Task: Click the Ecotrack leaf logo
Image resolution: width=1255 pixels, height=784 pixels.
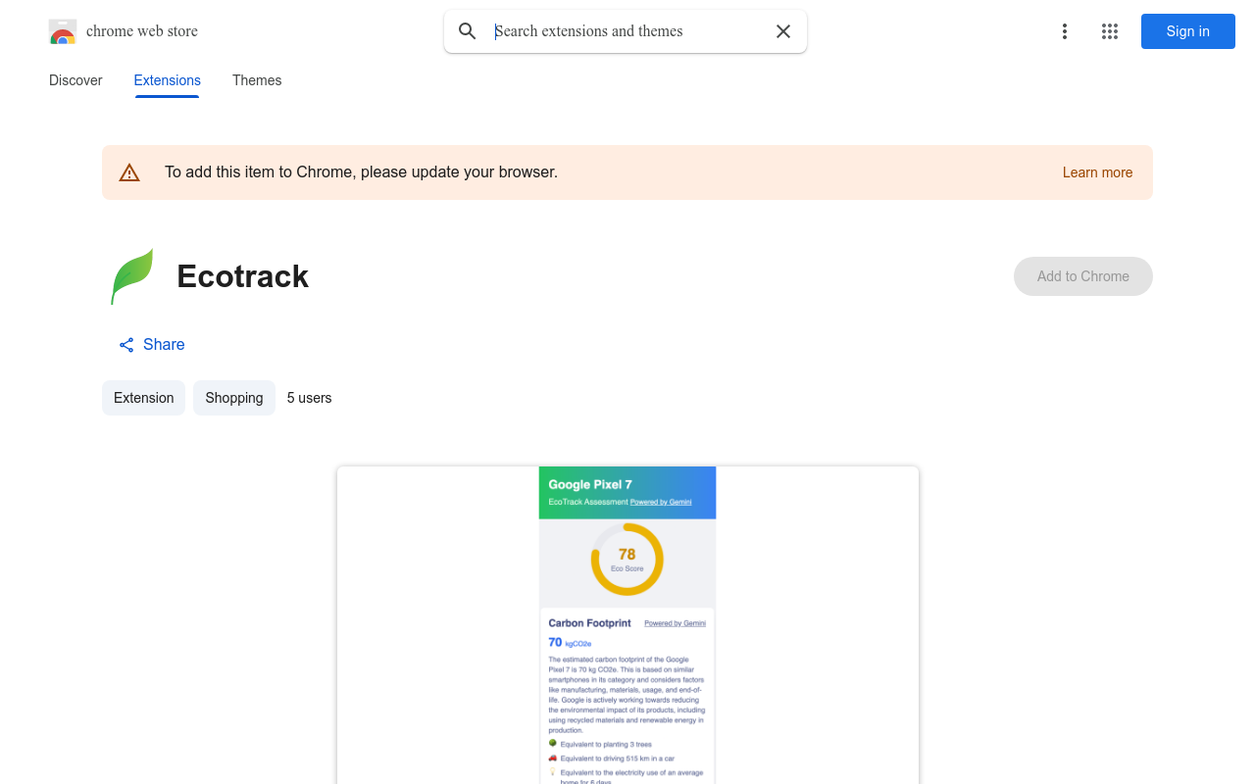Action: pos(133,276)
